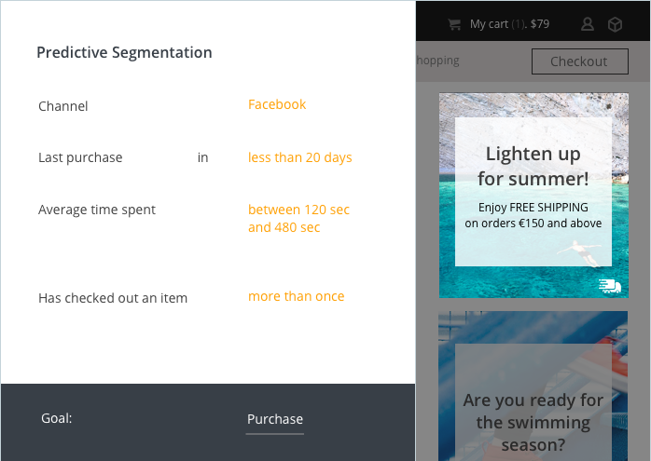The height and width of the screenshot is (461, 651).
Task: Click the Channel condition label
Action: pyautogui.click(x=63, y=106)
